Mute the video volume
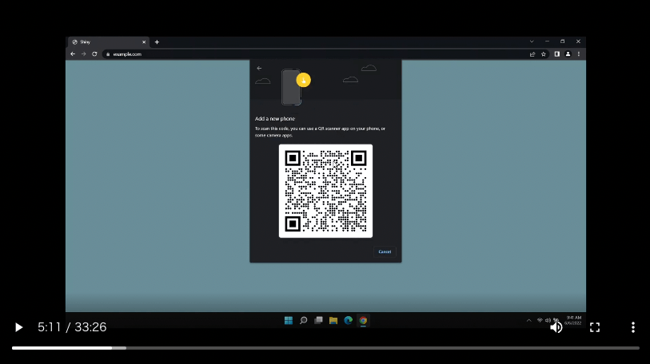The width and height of the screenshot is (650, 364). tap(556, 327)
